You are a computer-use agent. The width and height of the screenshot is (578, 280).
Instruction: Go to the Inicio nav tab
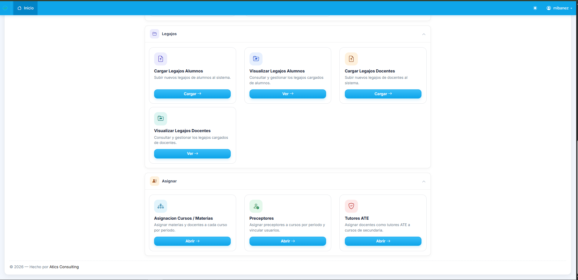coord(25,8)
